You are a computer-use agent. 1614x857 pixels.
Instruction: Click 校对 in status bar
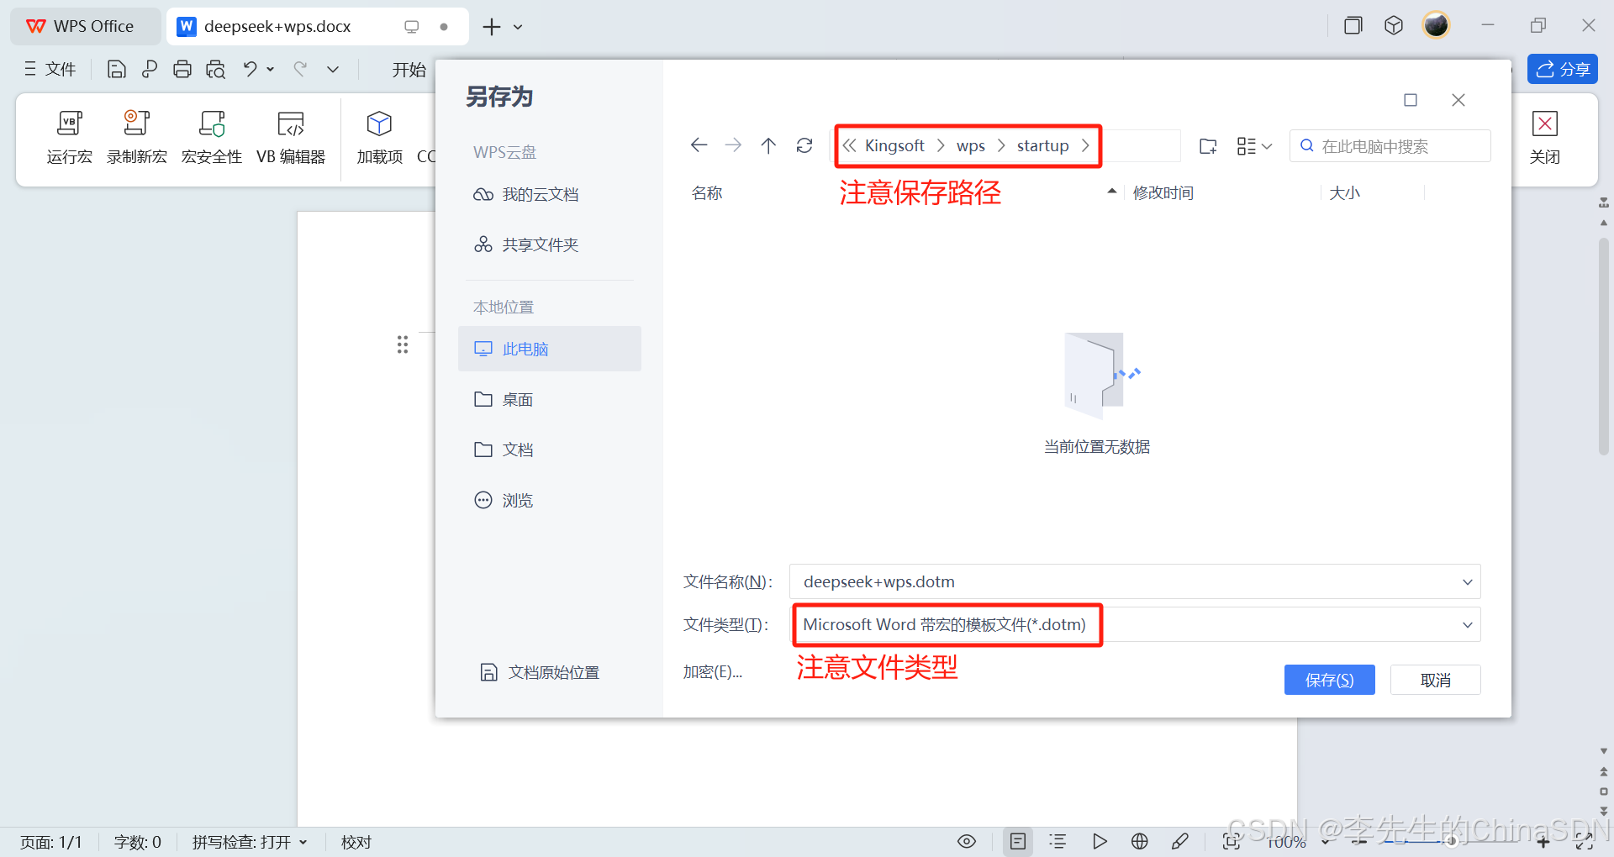point(356,842)
